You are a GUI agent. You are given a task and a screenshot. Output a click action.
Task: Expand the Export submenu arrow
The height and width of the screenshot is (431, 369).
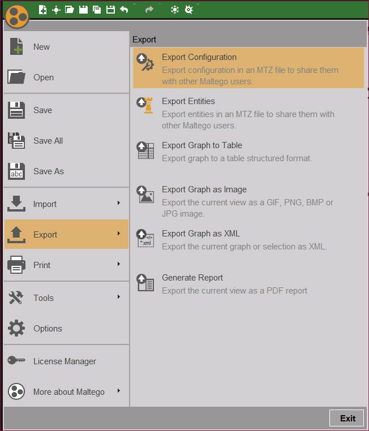119,234
